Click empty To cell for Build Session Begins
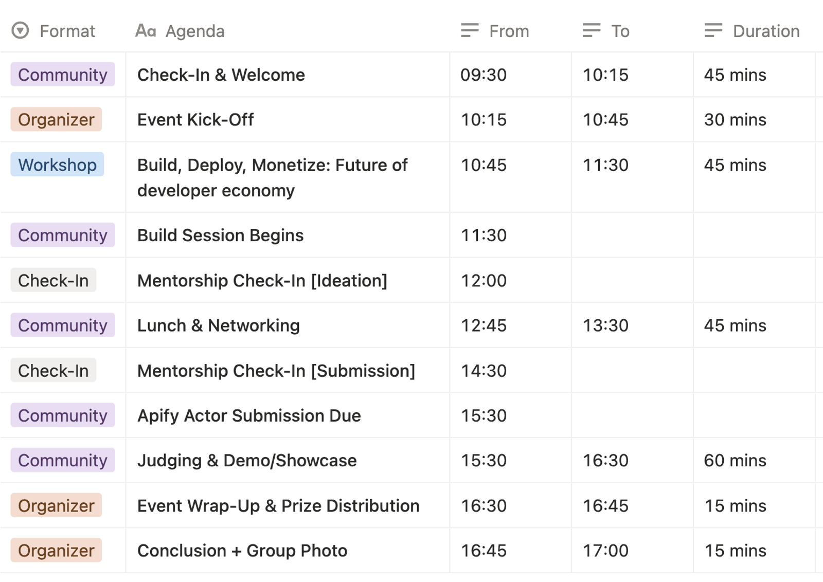Viewport: 823px width, 582px height. click(632, 235)
